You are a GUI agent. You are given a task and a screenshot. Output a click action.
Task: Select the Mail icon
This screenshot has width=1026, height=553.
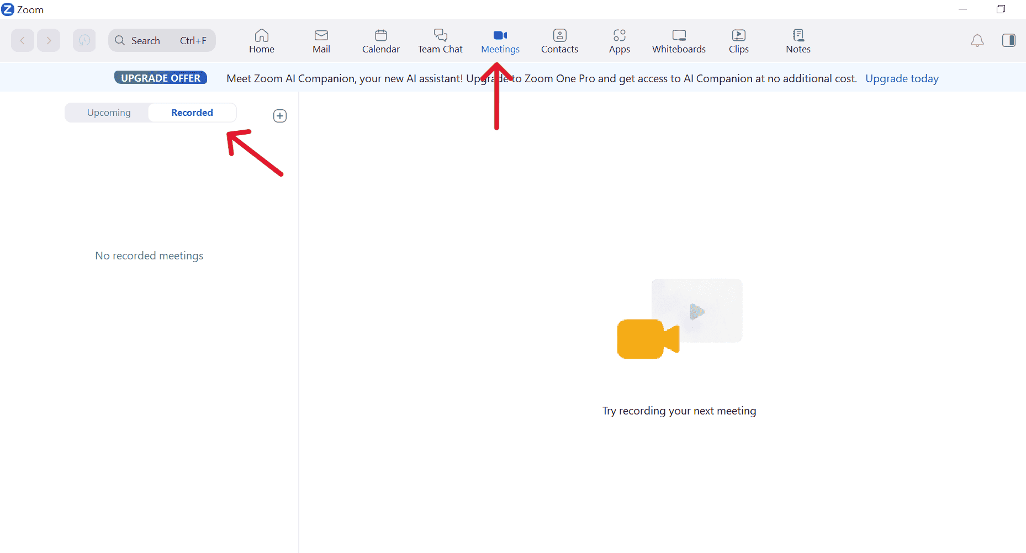tap(321, 40)
